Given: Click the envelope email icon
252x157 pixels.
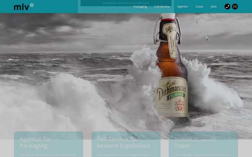Looking at the screenshot, I should pos(235,7).
